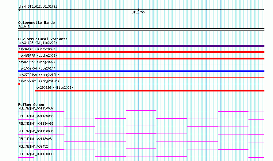Click the 8131700 ruler position label

click(138, 12)
